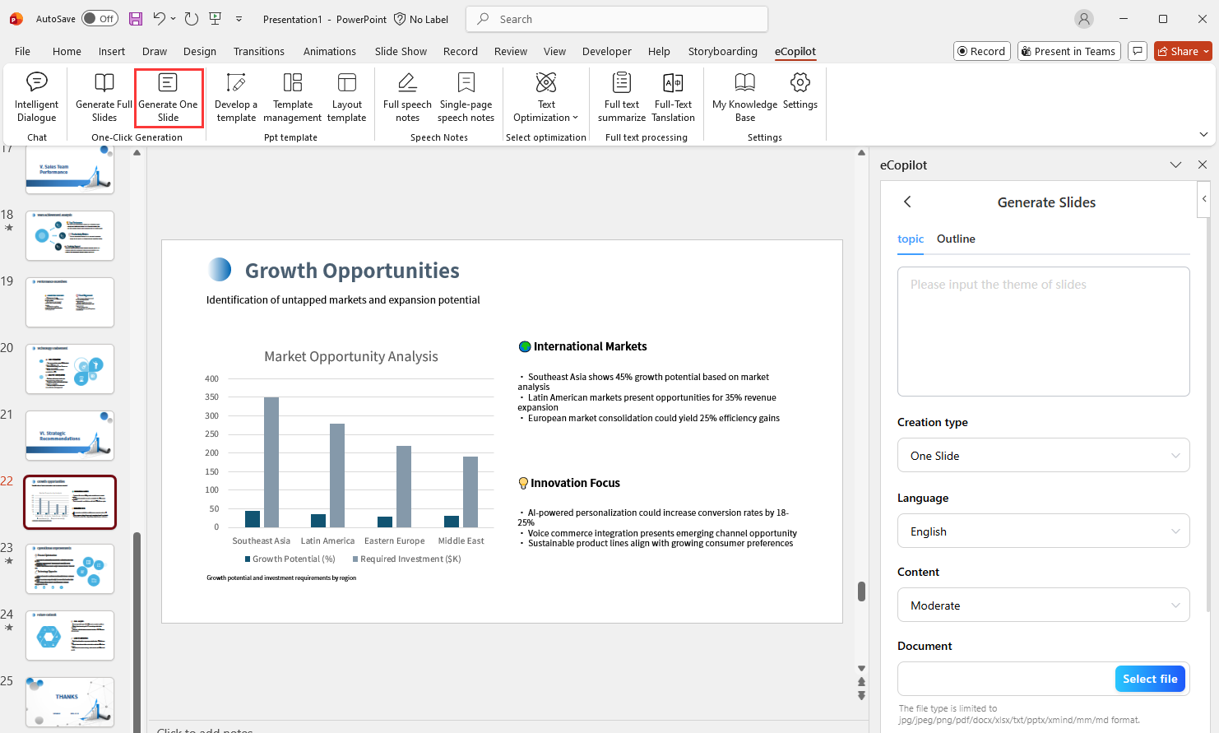The width and height of the screenshot is (1219, 733).
Task: Click Present in Teams
Action: click(x=1068, y=50)
